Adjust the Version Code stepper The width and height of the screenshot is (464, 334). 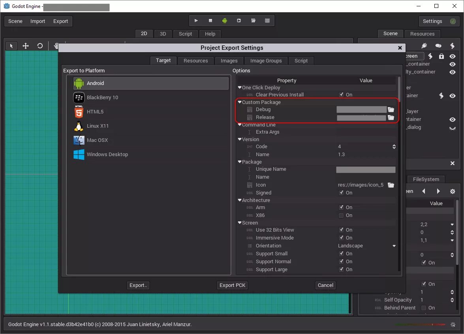coord(394,147)
